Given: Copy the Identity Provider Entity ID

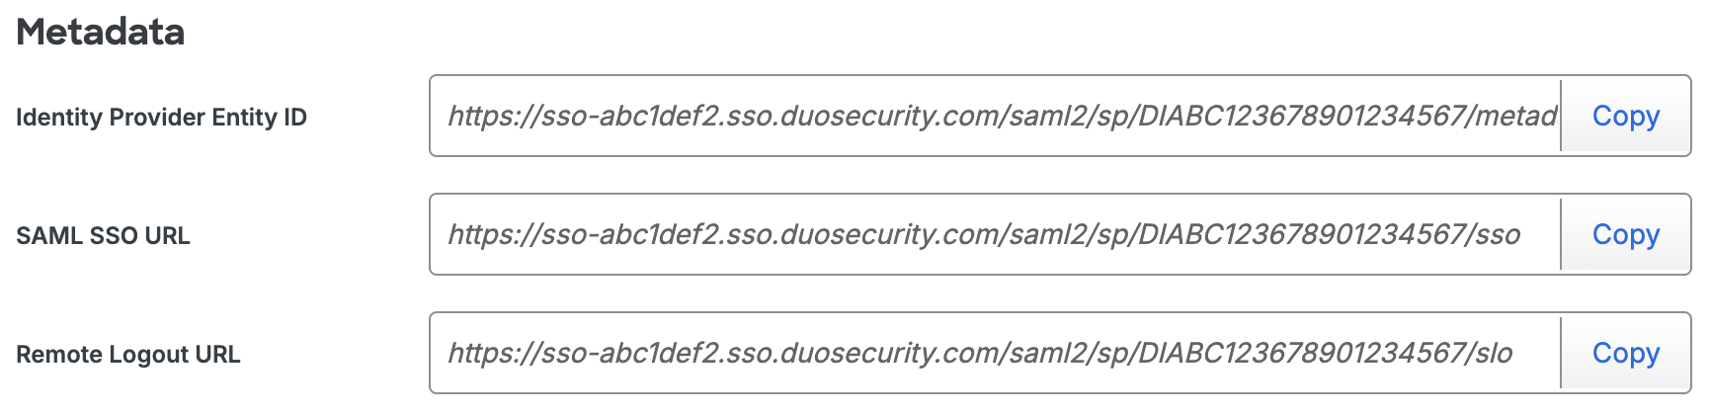Looking at the screenshot, I should (x=1625, y=117).
